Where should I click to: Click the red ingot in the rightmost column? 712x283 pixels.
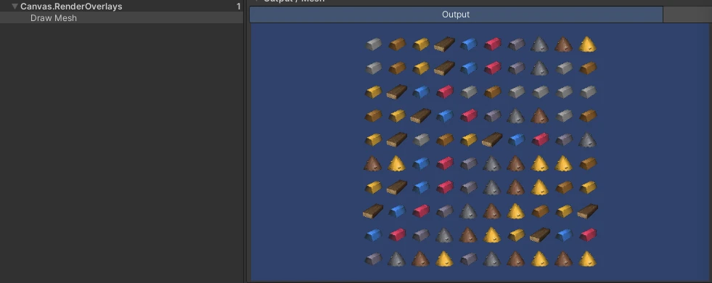coord(588,235)
